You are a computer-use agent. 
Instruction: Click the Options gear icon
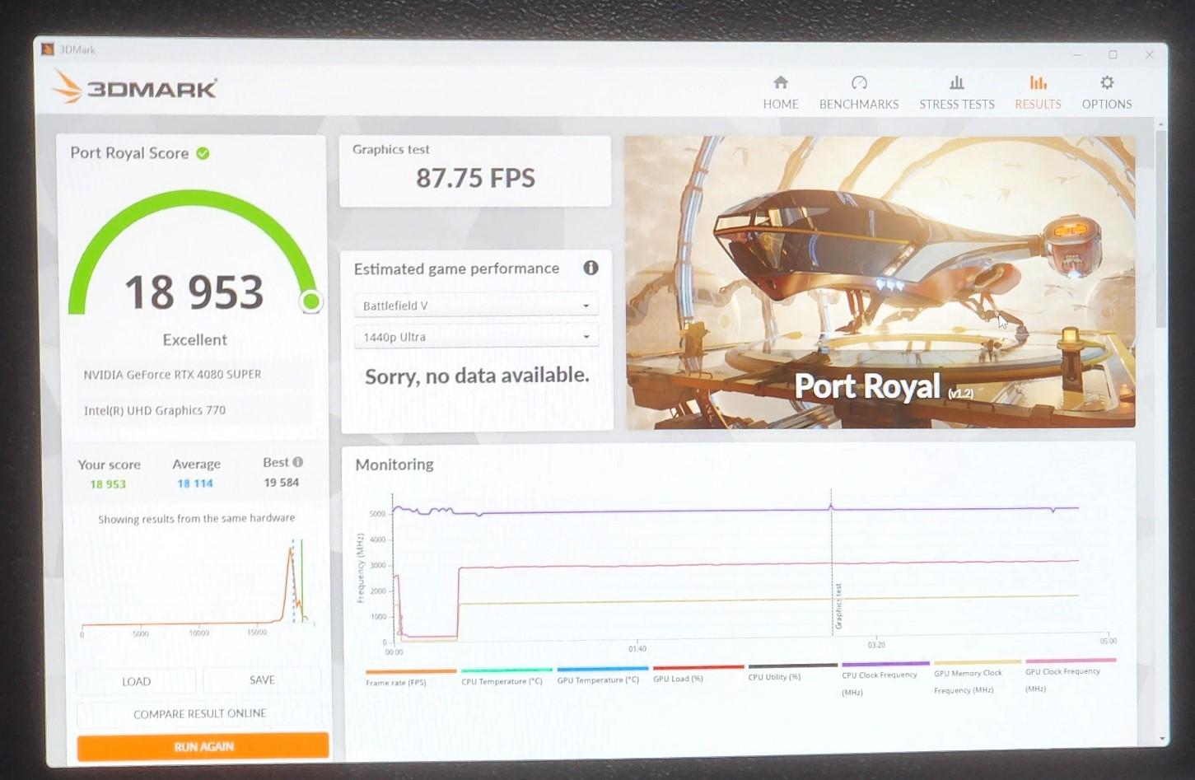point(1107,82)
